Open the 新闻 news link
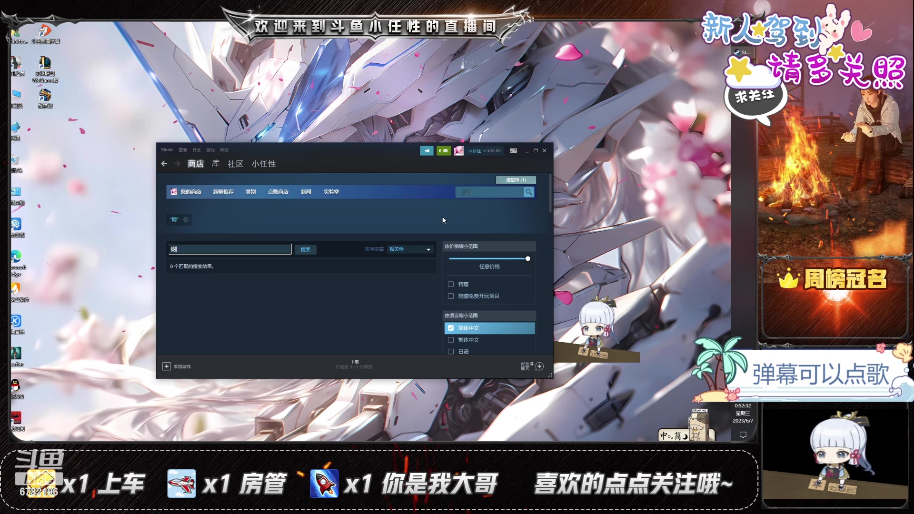The image size is (914, 514). point(306,192)
